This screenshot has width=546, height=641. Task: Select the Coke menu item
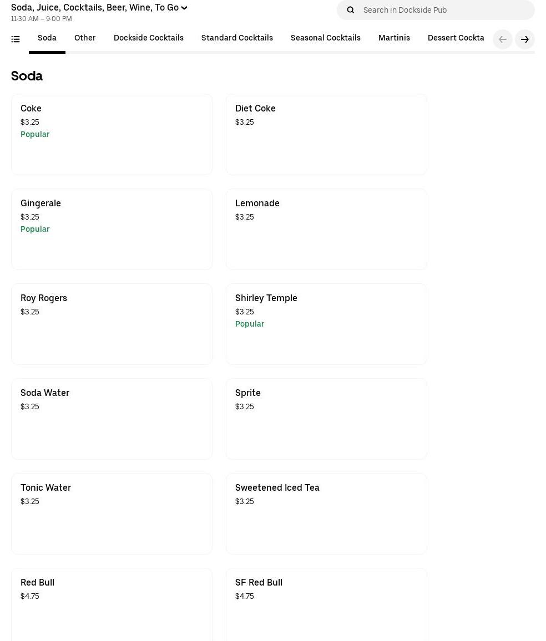click(x=112, y=134)
